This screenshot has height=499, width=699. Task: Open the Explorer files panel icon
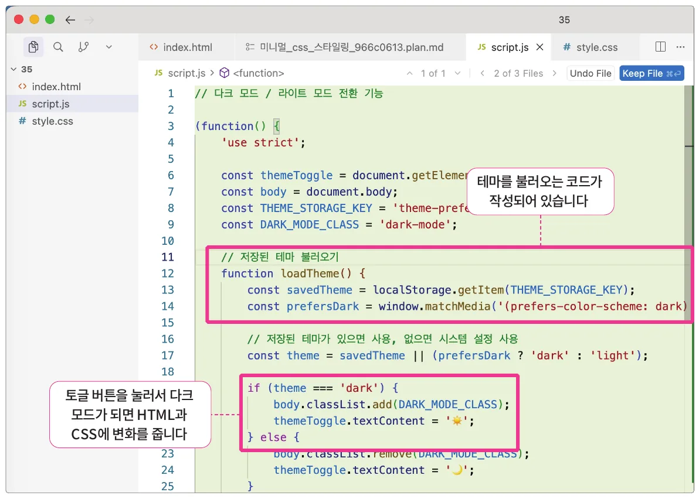click(33, 47)
